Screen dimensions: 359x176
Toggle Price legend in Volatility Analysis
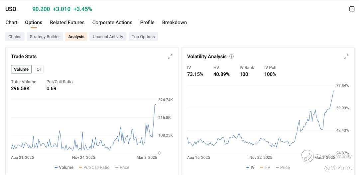click(x=283, y=167)
